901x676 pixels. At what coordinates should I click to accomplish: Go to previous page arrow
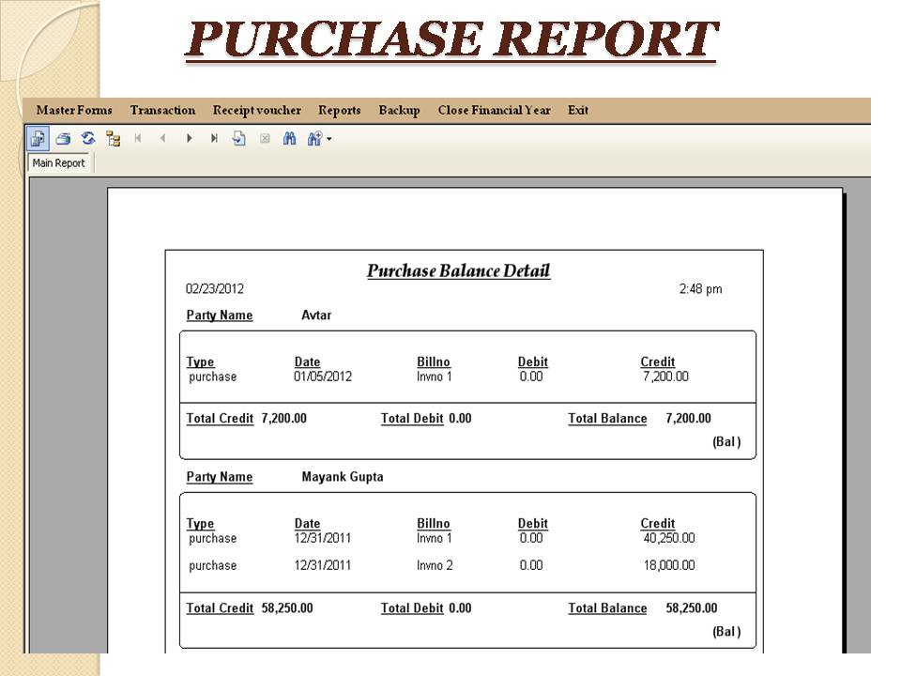[163, 139]
